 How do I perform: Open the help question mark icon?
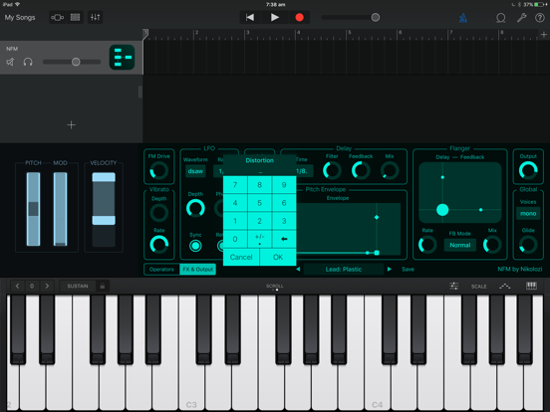tap(540, 18)
